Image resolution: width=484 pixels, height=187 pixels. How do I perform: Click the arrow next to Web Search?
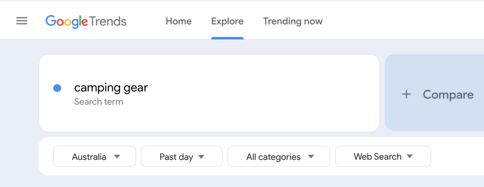(410, 156)
